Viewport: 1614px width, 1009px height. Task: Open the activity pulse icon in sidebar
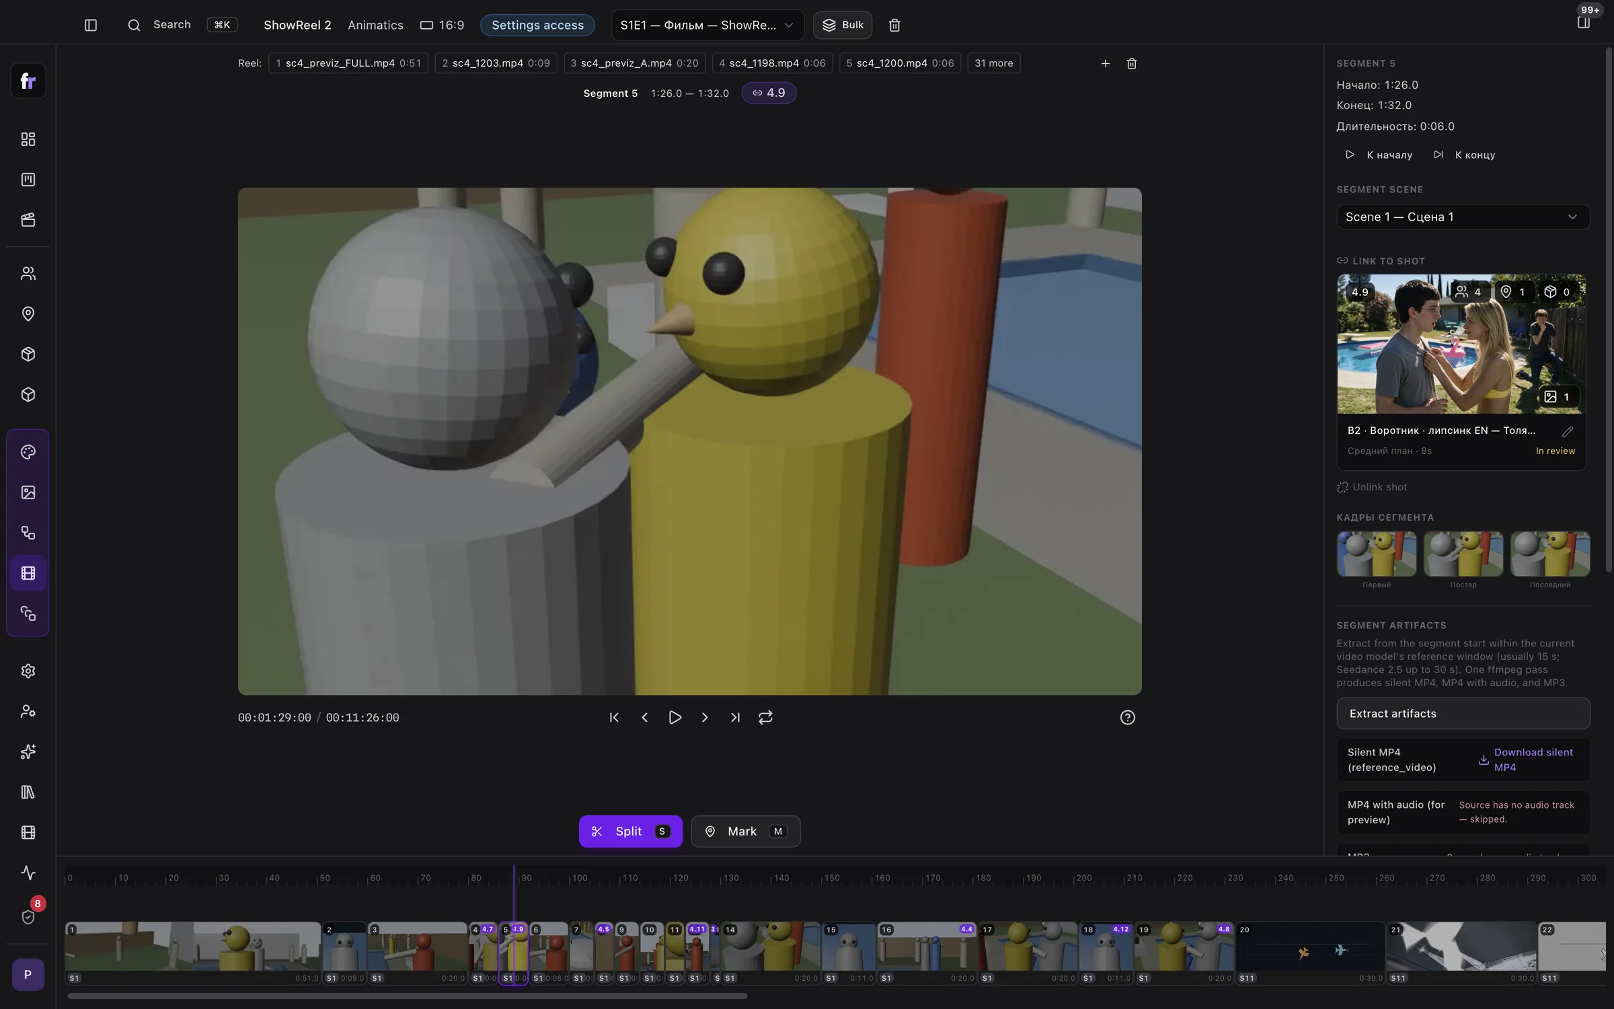coord(28,872)
